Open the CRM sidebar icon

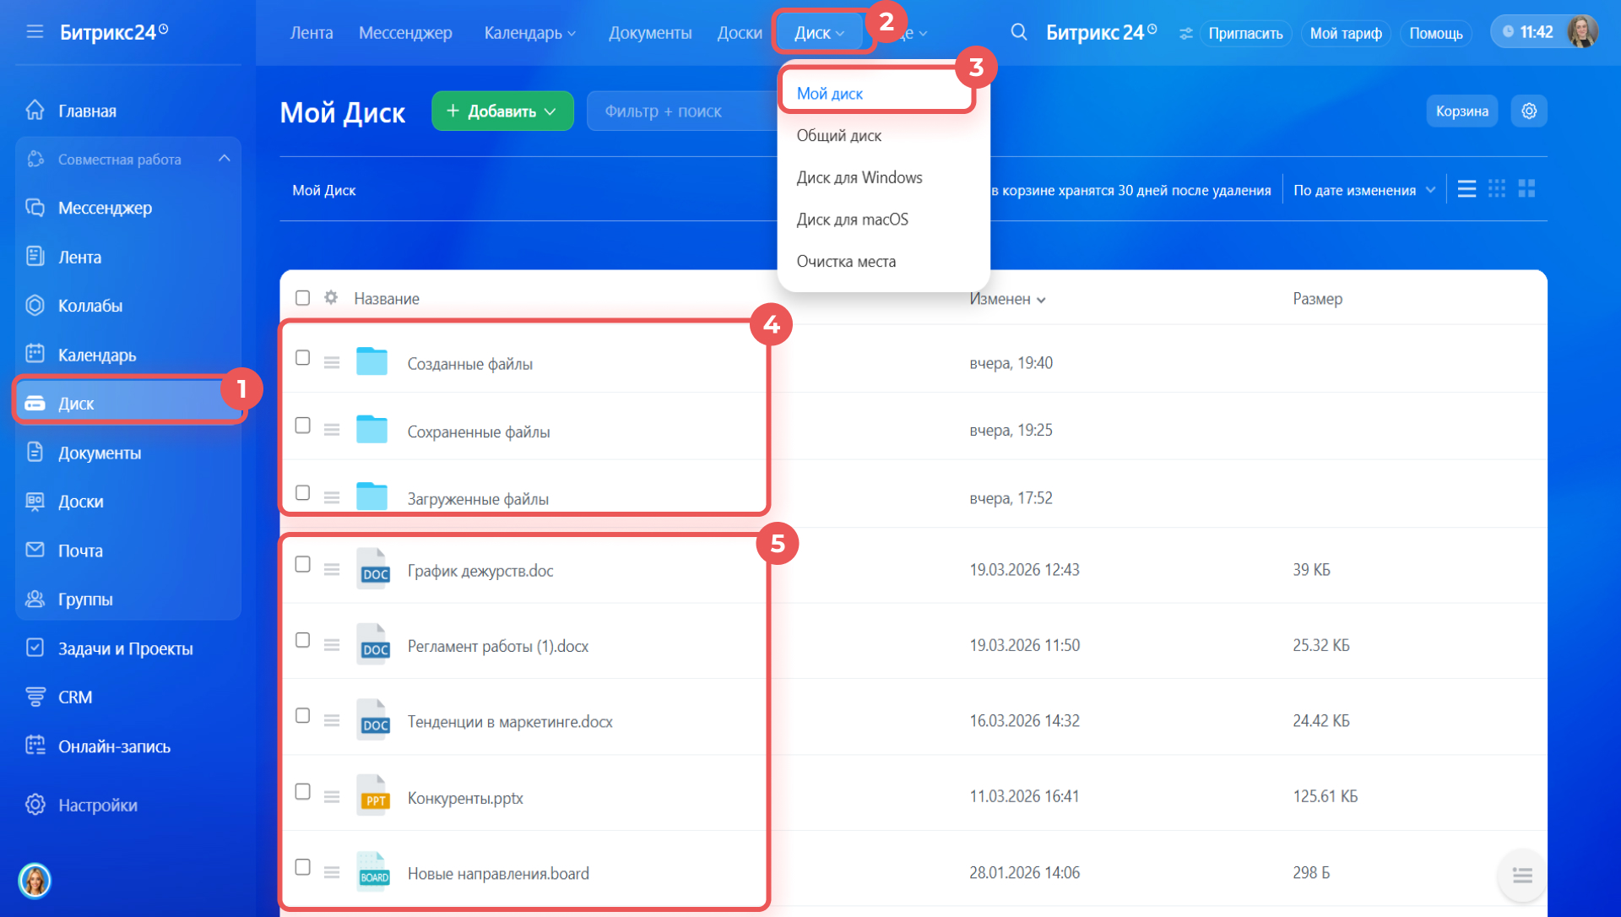(x=35, y=697)
